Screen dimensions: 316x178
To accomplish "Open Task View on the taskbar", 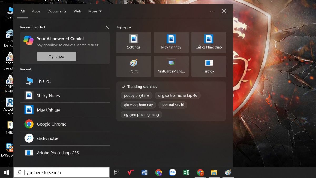I will point(116,172).
